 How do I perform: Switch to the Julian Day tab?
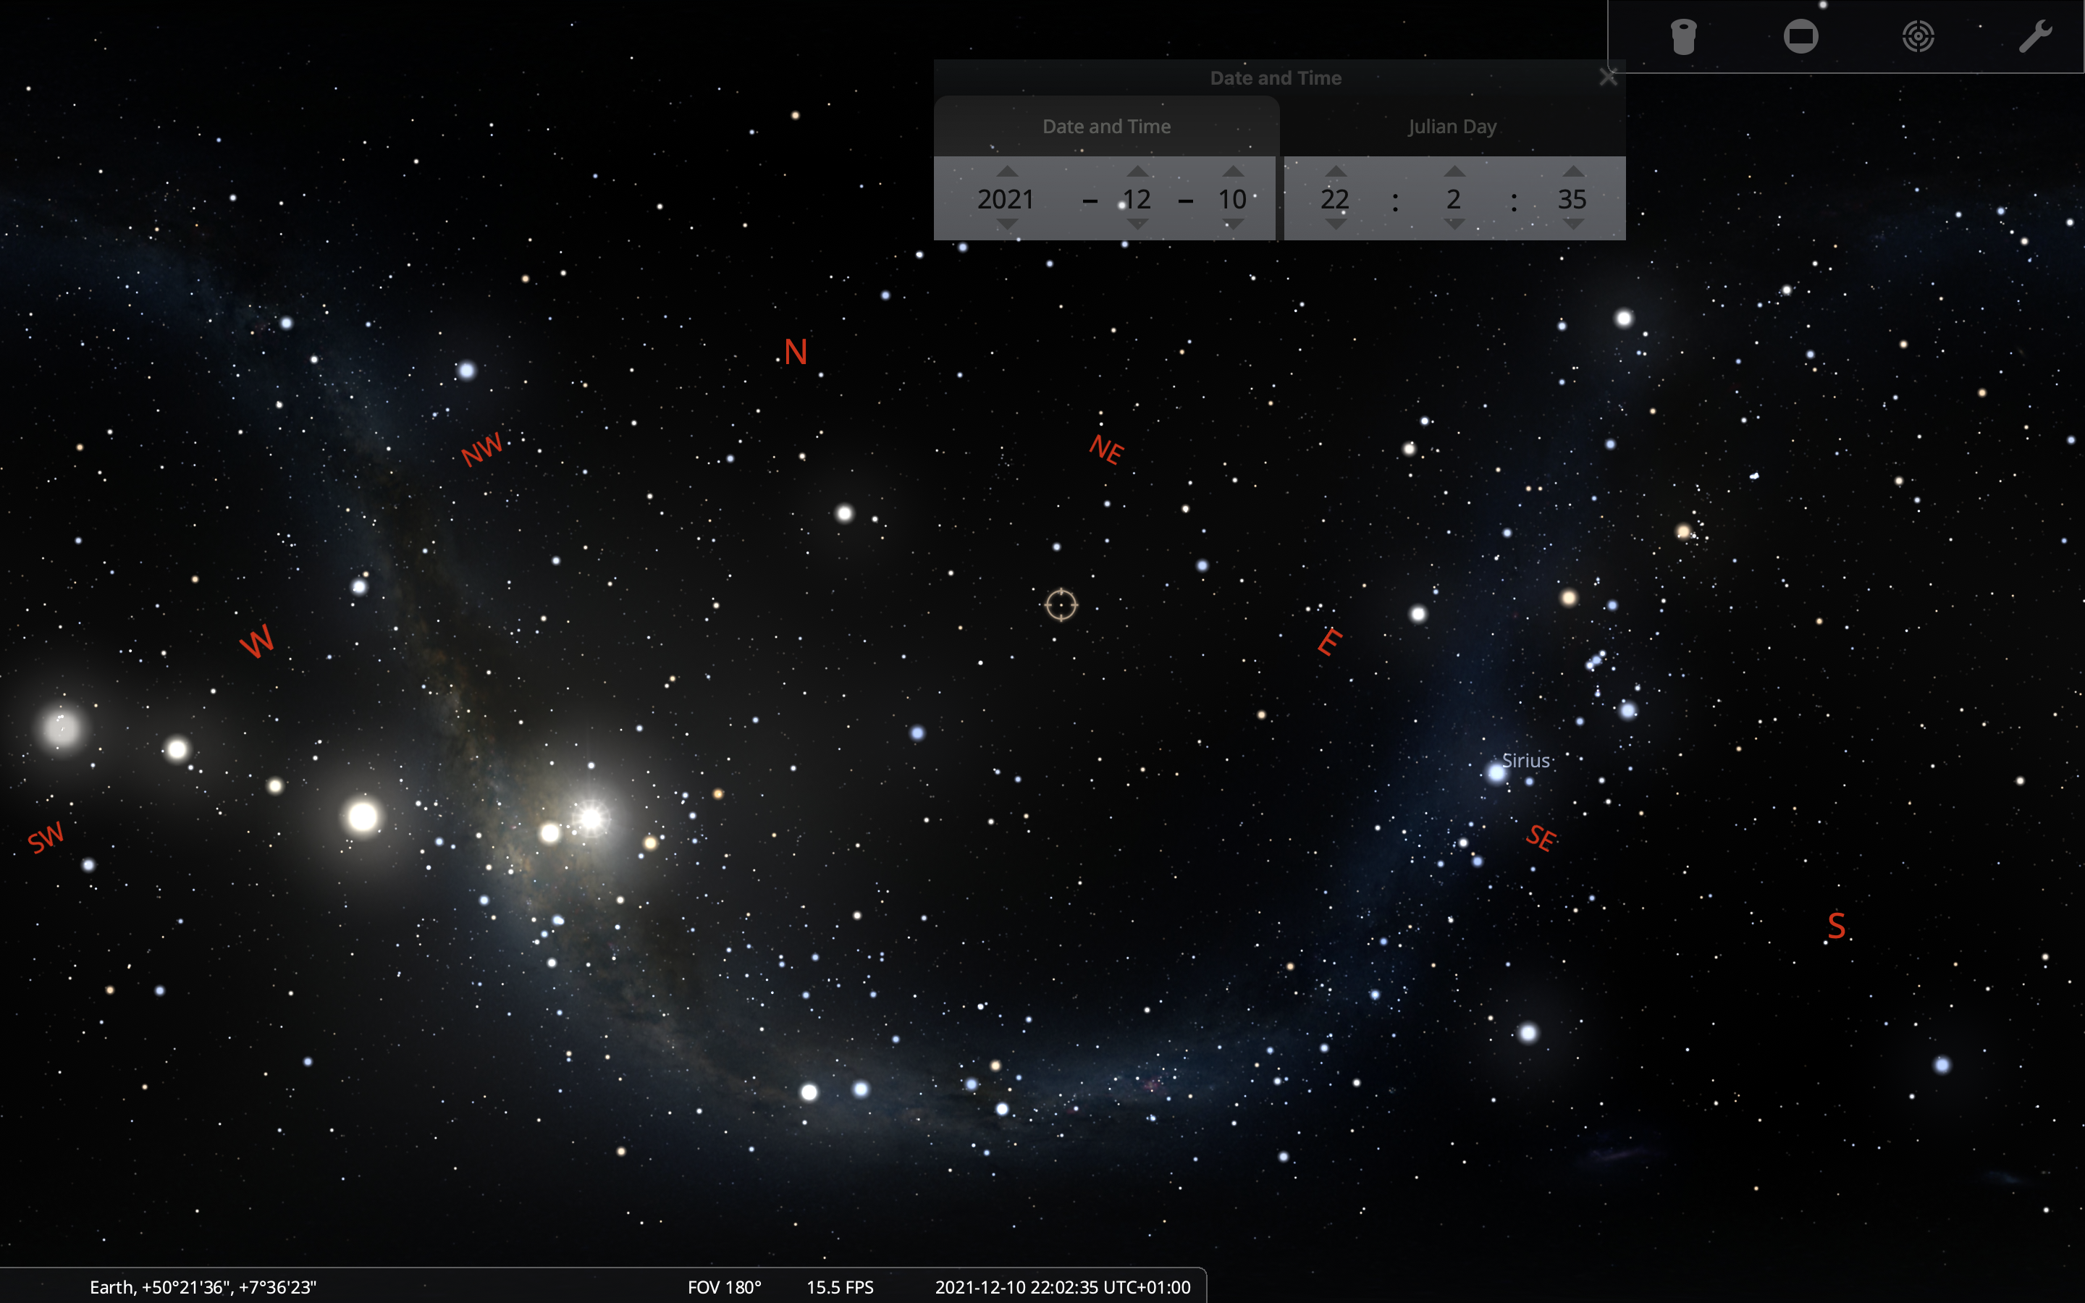coord(1452,127)
